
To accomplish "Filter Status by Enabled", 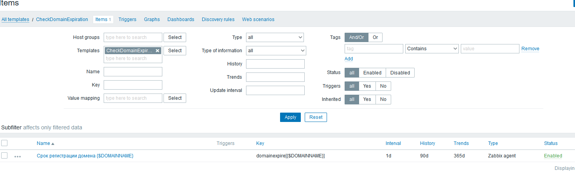I will tap(372, 73).
